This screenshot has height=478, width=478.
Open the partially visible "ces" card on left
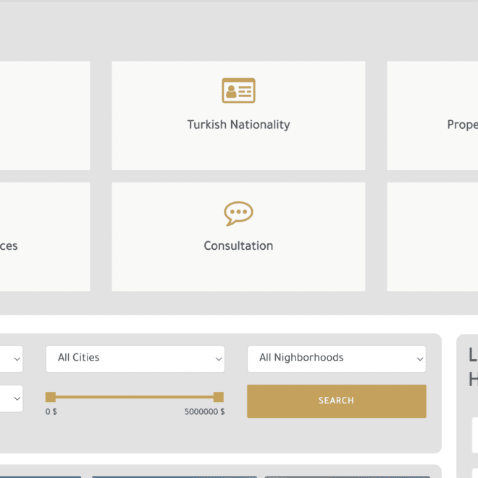pyautogui.click(x=43, y=237)
